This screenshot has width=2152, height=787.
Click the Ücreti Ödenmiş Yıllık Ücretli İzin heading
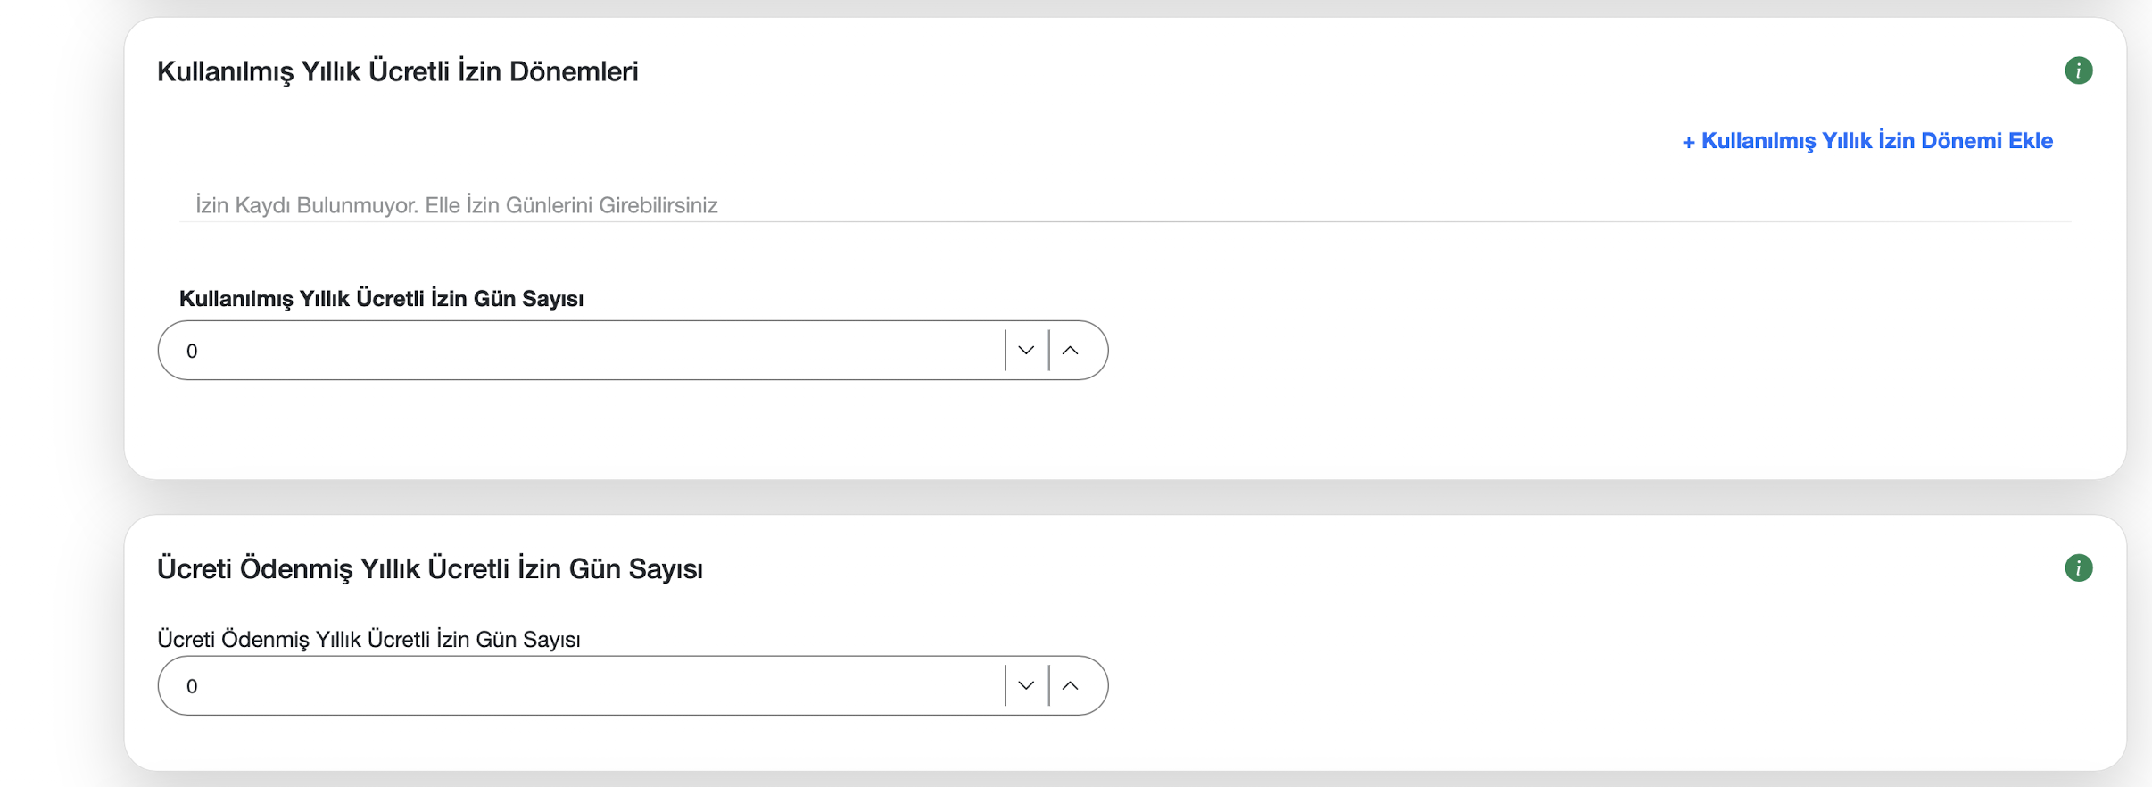coord(430,568)
